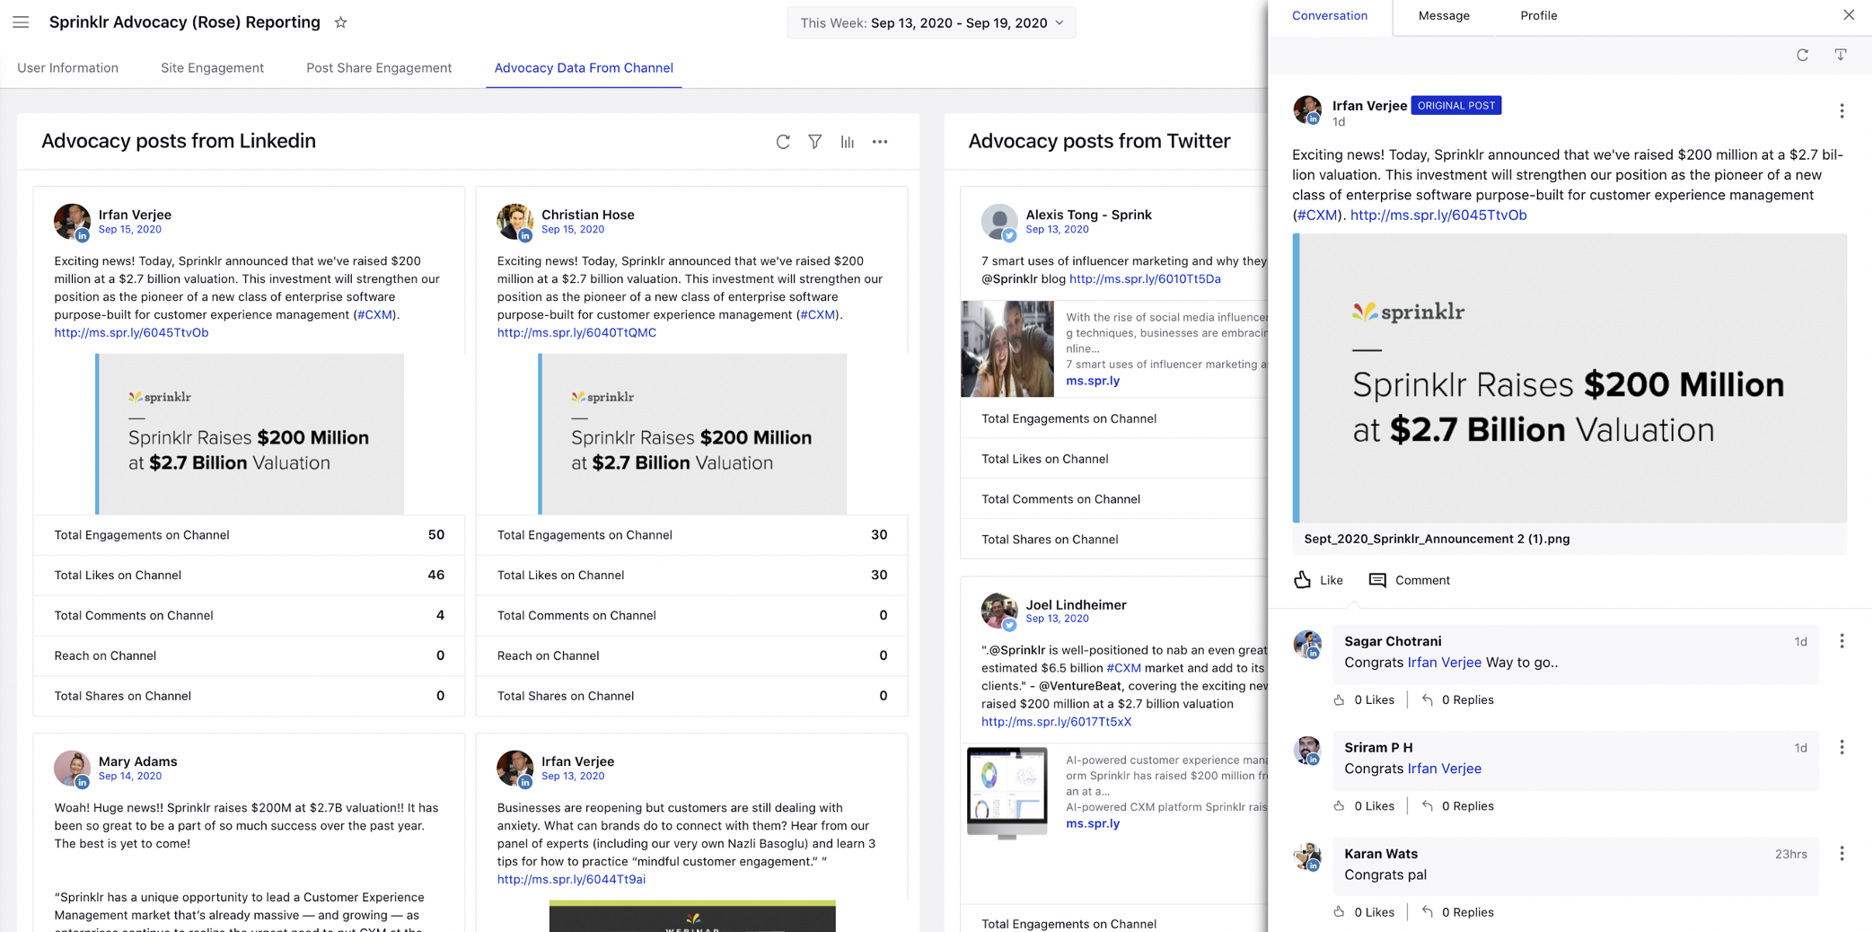Open large announcement image in side panel
This screenshot has height=932, width=1873.
(x=1570, y=378)
